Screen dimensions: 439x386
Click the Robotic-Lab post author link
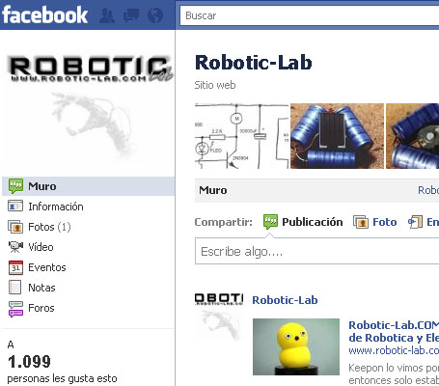pos(285,300)
